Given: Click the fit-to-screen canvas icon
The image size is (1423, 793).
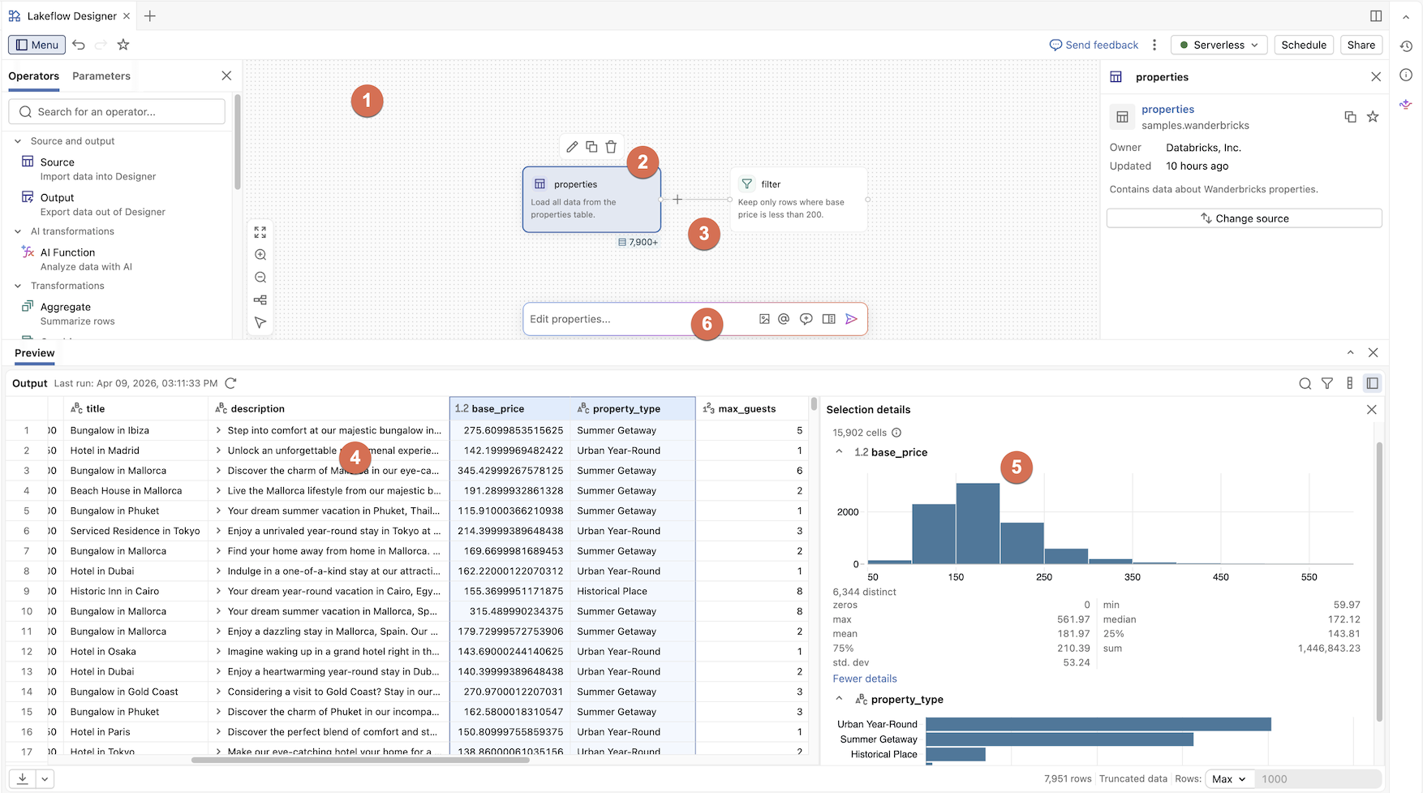Looking at the screenshot, I should (260, 232).
